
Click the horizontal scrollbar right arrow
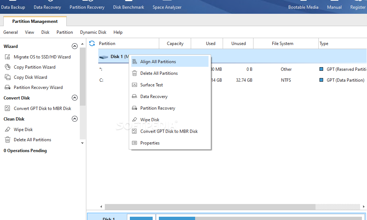point(363,207)
